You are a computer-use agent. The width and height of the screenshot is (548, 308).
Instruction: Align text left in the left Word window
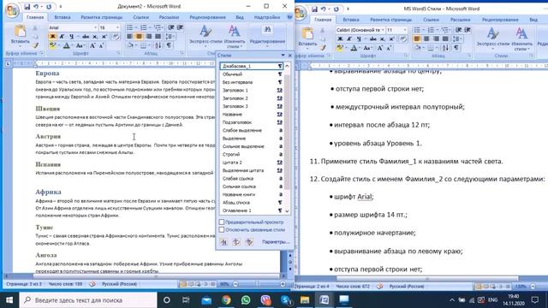pyautogui.click(x=129, y=37)
